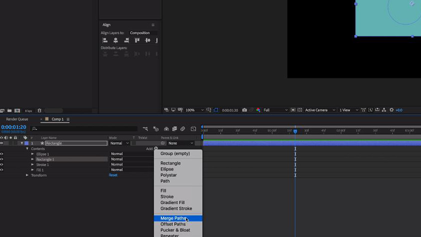Expand the Transform properties group
The height and width of the screenshot is (237, 421).
tap(27, 175)
